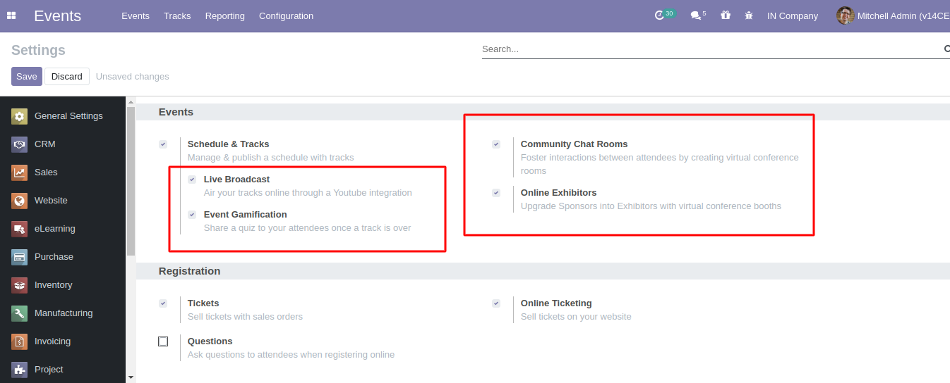The image size is (950, 383).
Task: Open the apps grid menu icon
Action: (11, 15)
